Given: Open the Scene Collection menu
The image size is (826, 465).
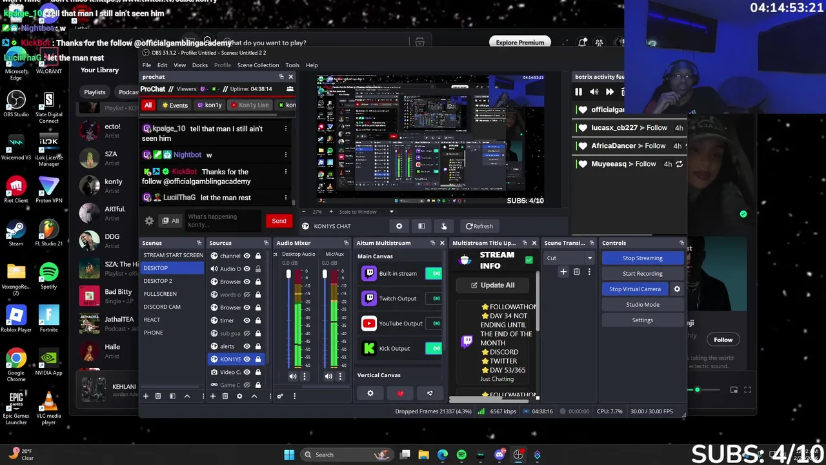Looking at the screenshot, I should point(258,65).
